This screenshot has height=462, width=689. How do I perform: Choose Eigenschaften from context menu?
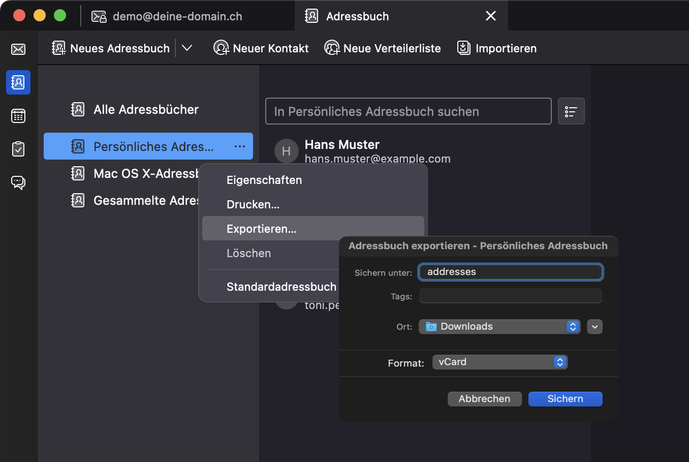click(x=313, y=180)
